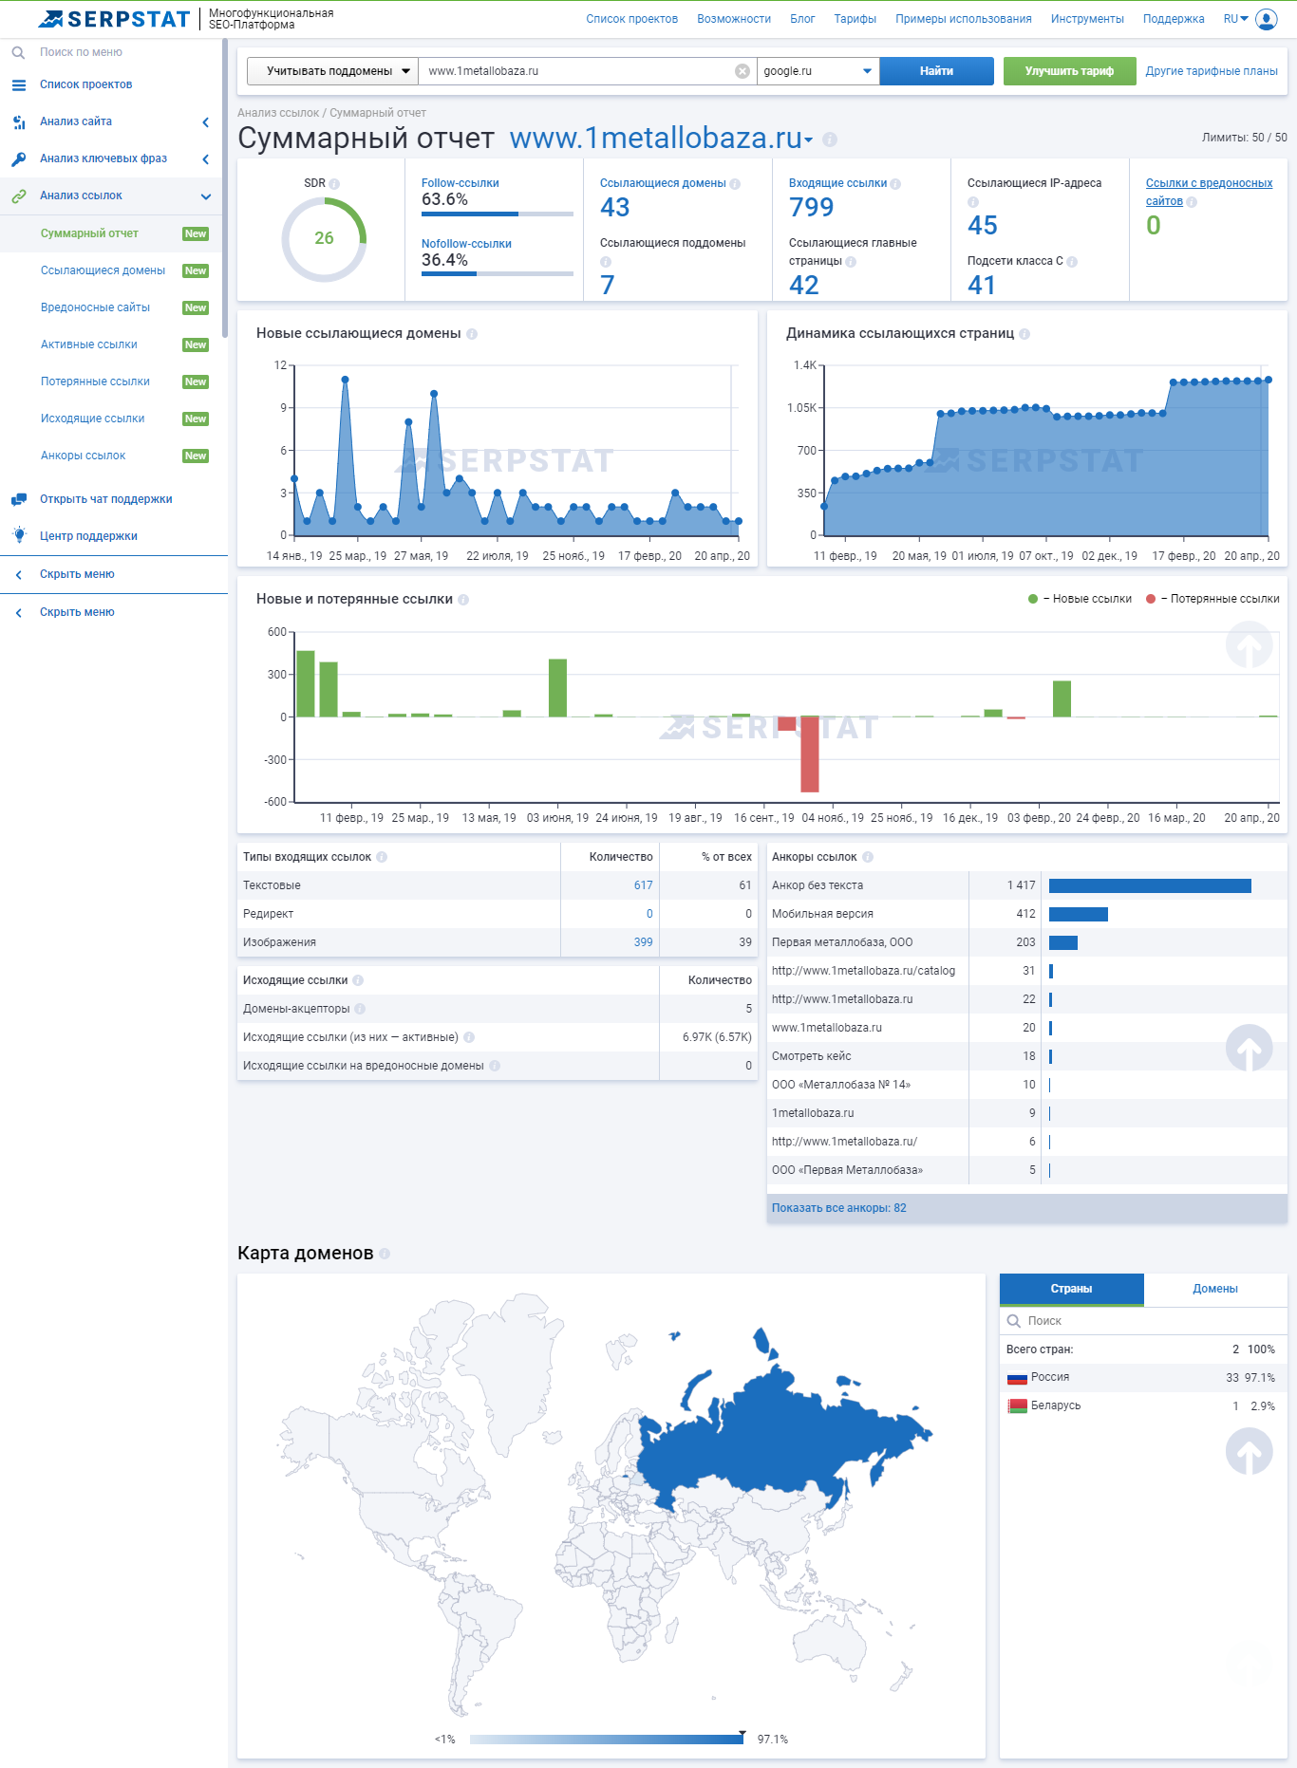The image size is (1297, 1768).
Task: Click info icon by Новые ссылающиеся домены
Action: coord(472,334)
